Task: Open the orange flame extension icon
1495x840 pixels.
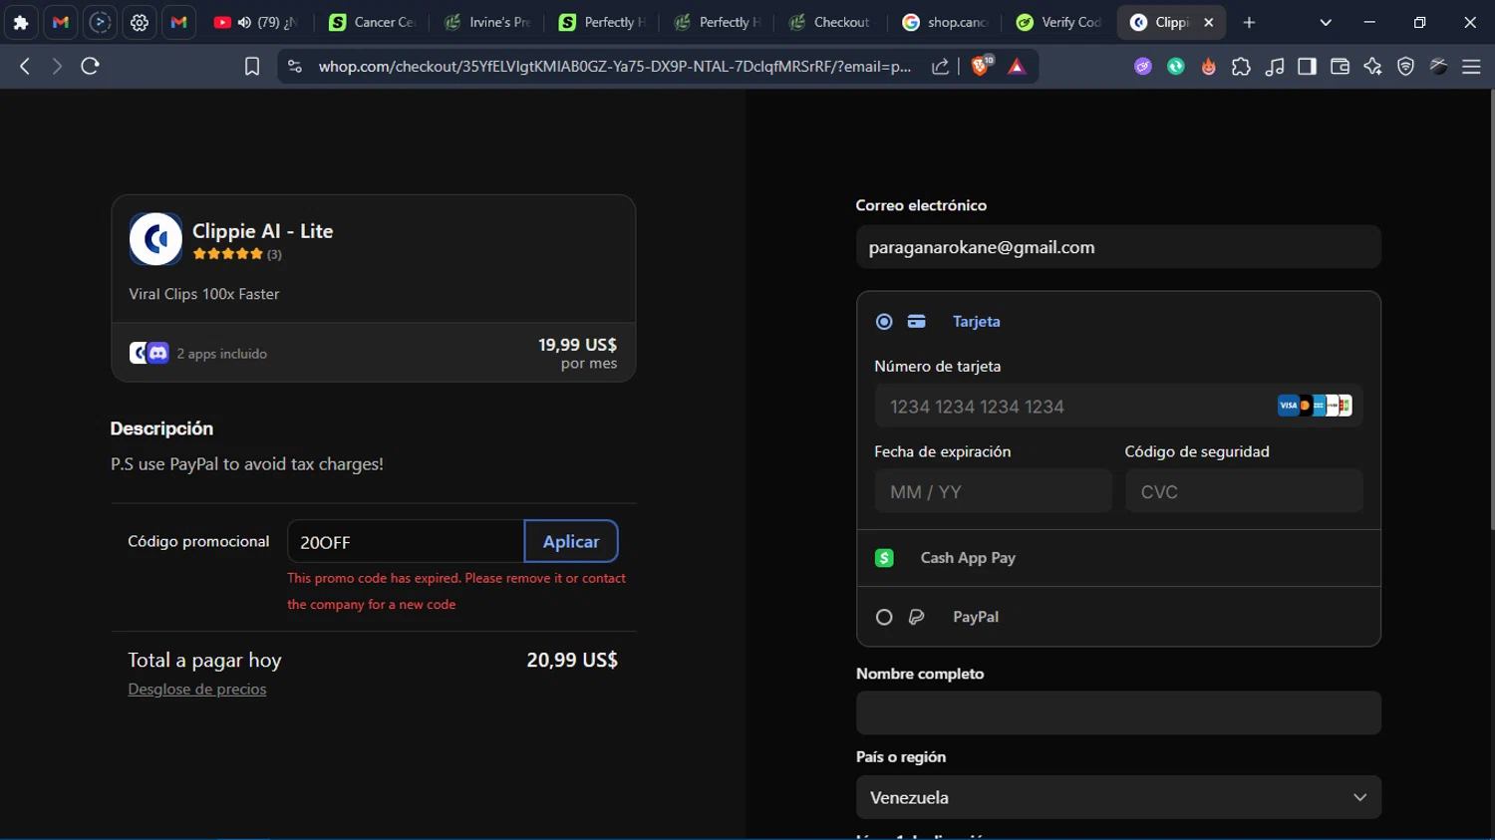Action: tap(1209, 67)
